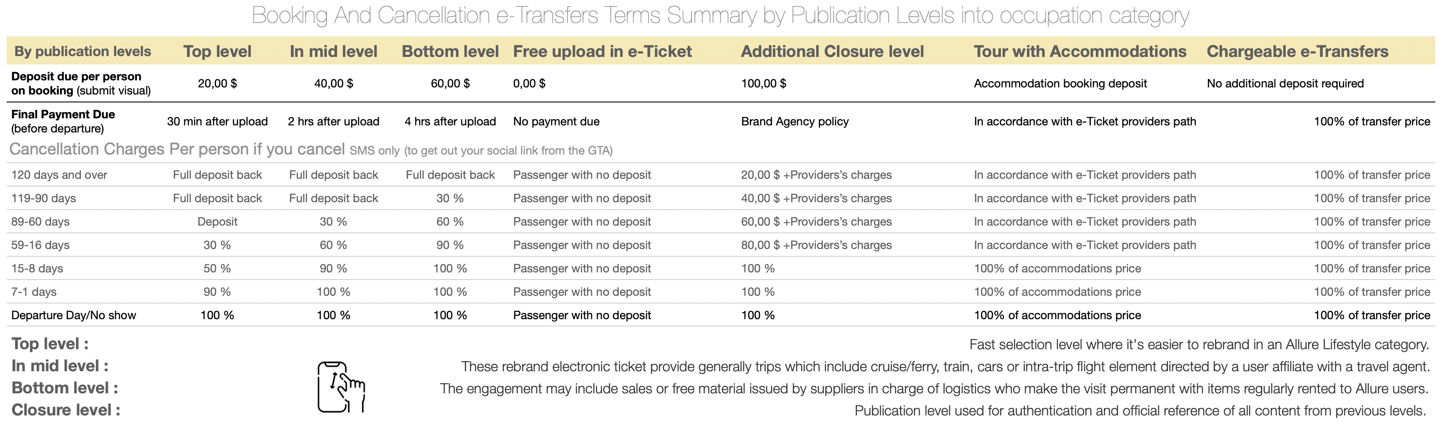The image size is (1445, 445).
Task: Click the Bottom level column header
Action: click(450, 52)
